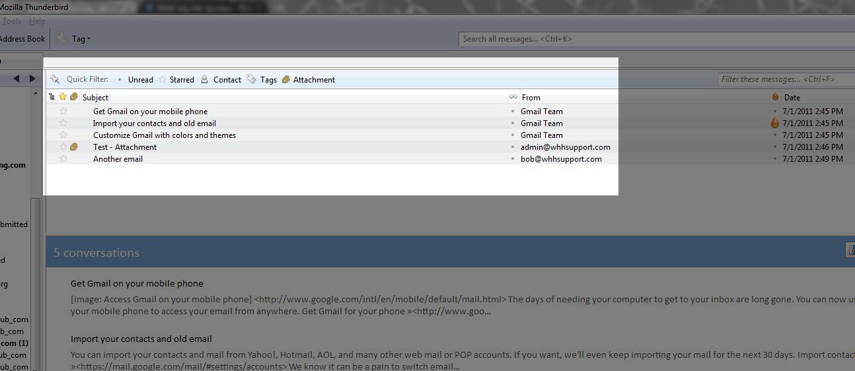This screenshot has height=371, width=855.
Task: Click the junk flame on Import contacts row
Action: [775, 123]
